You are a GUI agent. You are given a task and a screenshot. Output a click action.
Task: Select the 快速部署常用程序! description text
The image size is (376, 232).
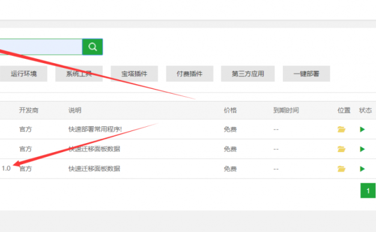tap(95, 129)
